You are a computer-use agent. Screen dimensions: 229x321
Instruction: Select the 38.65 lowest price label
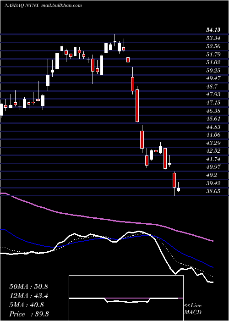point(213,191)
